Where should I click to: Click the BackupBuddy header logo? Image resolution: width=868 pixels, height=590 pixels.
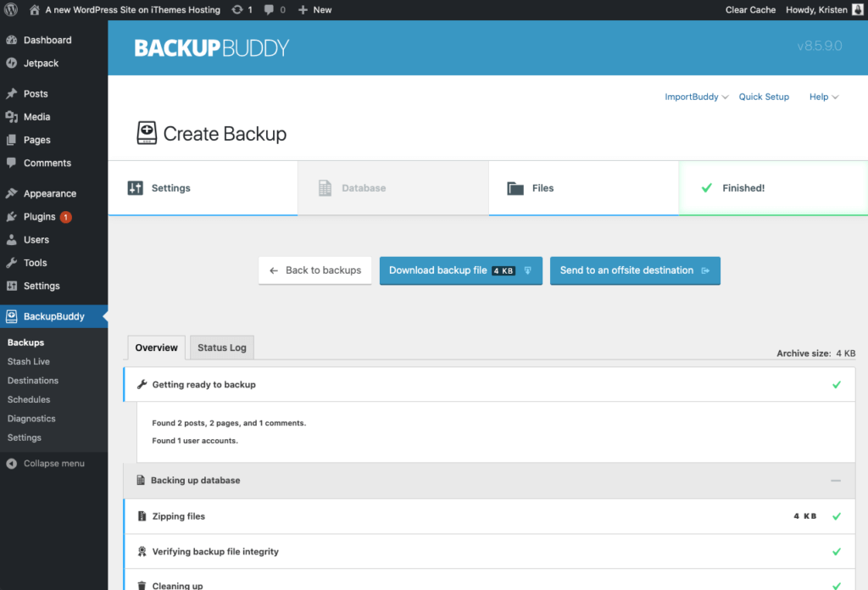click(x=211, y=48)
